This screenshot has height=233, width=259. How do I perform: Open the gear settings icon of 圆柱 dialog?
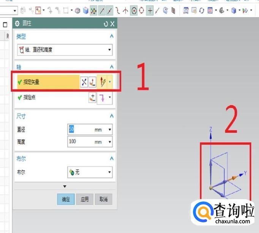coord(17,24)
